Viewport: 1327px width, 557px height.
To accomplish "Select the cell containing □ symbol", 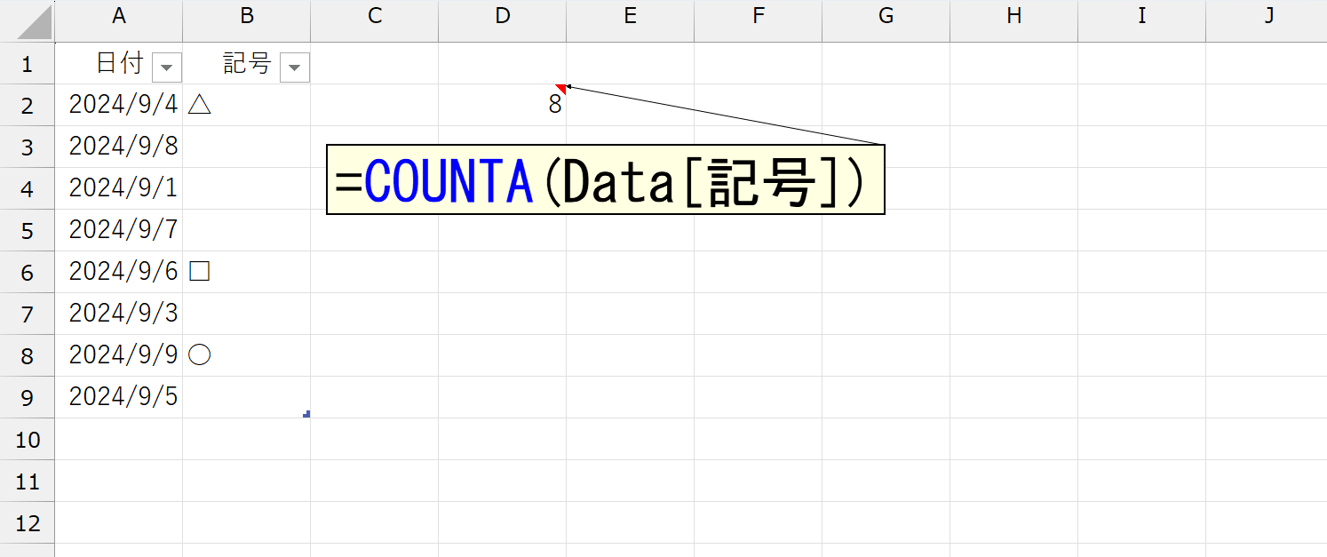I will [247, 272].
